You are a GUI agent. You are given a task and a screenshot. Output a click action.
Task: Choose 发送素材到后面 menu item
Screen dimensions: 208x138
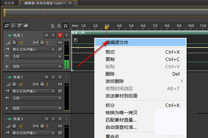[140, 96]
